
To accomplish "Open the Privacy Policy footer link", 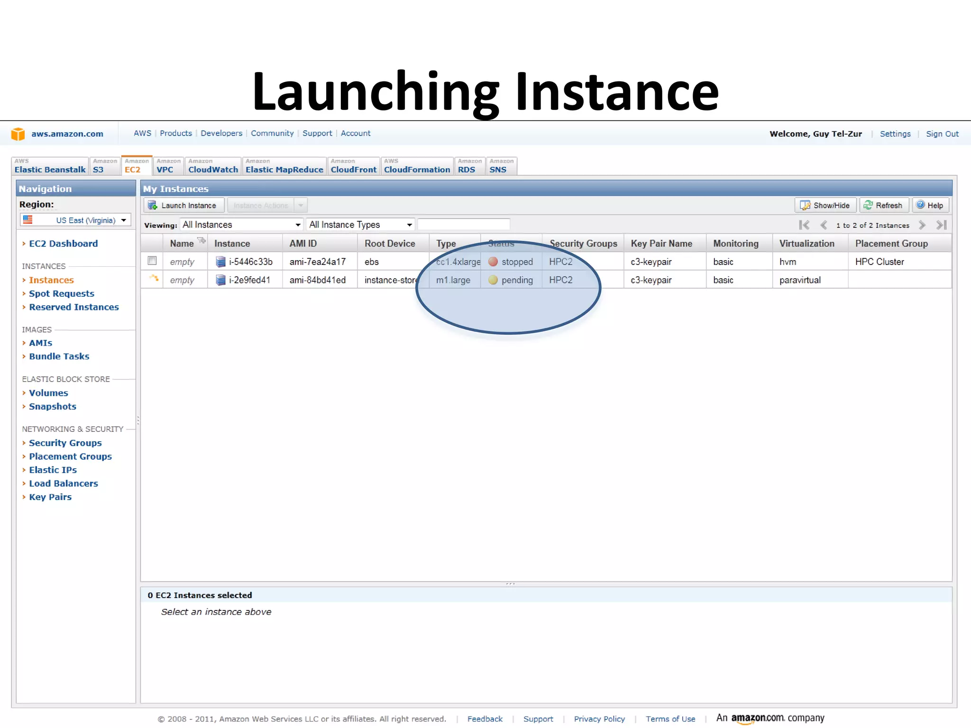I will tap(599, 719).
